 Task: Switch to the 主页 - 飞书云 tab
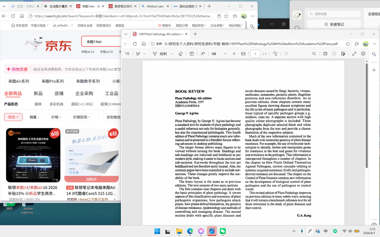25,6
